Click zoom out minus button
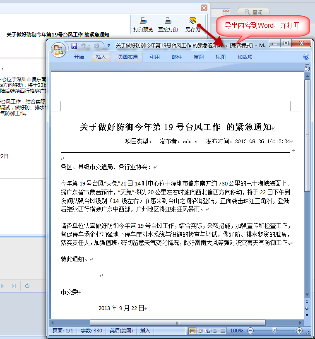This screenshot has height=339, width=315. (x=250, y=331)
